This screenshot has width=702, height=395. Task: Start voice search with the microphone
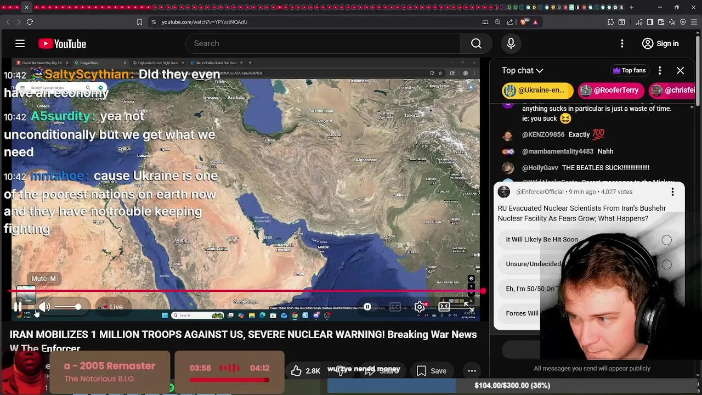tap(511, 43)
